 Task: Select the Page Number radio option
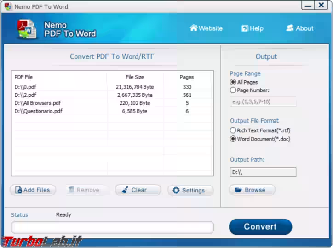250,90
